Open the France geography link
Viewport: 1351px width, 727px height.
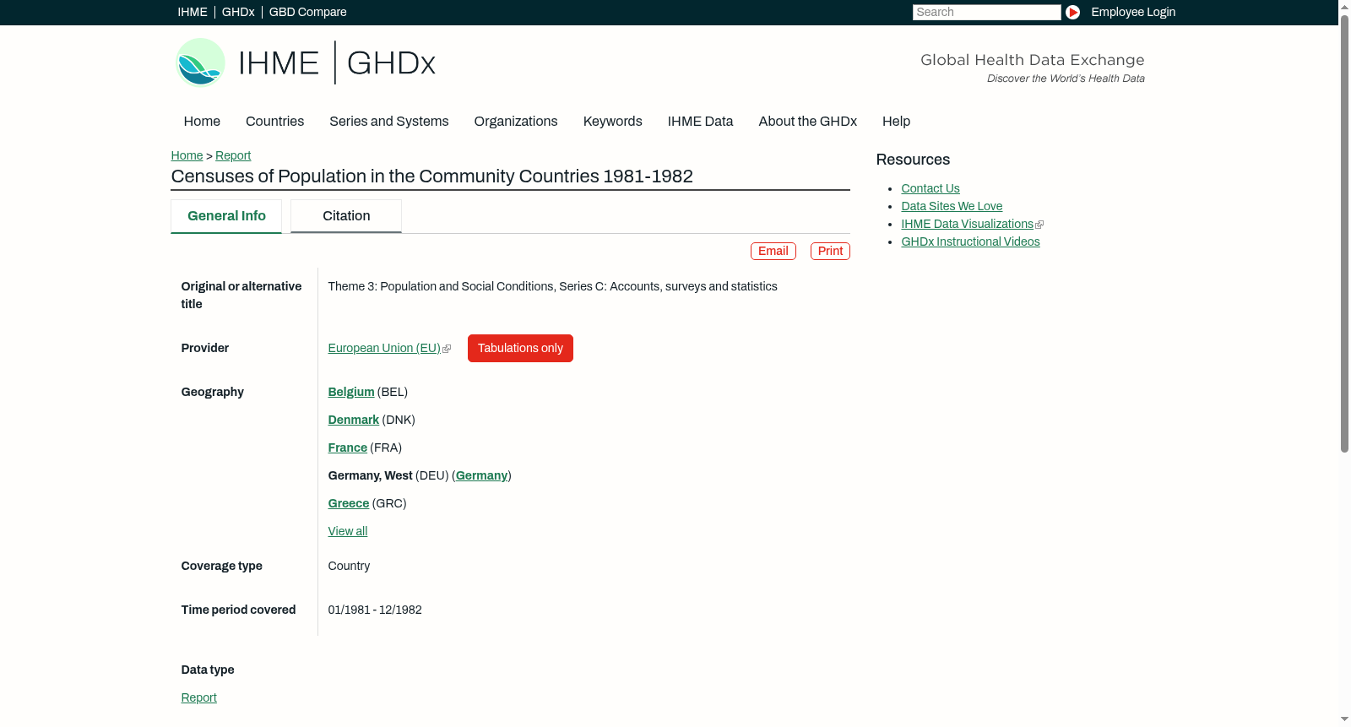pyautogui.click(x=348, y=448)
